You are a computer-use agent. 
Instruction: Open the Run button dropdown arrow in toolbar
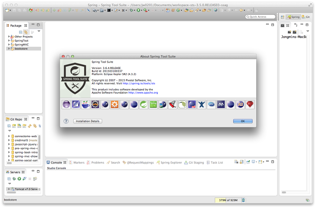pyautogui.click(x=142, y=10)
